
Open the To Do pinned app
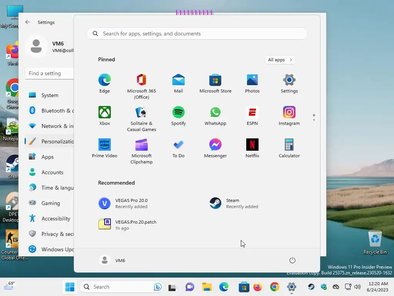click(x=179, y=148)
